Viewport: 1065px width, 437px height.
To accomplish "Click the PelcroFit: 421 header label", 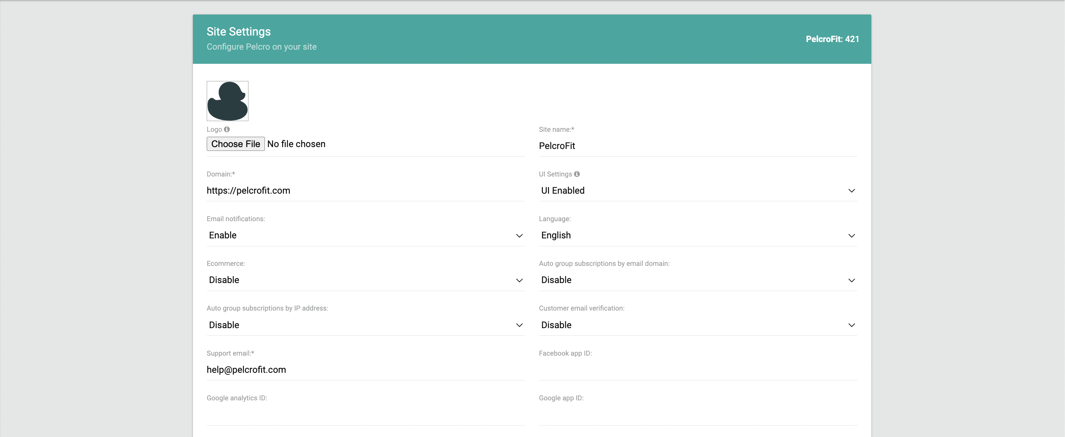I will point(832,39).
